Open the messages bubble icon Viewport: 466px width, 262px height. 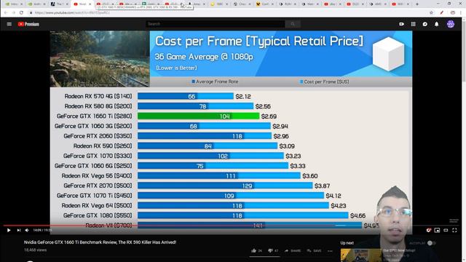(x=425, y=24)
